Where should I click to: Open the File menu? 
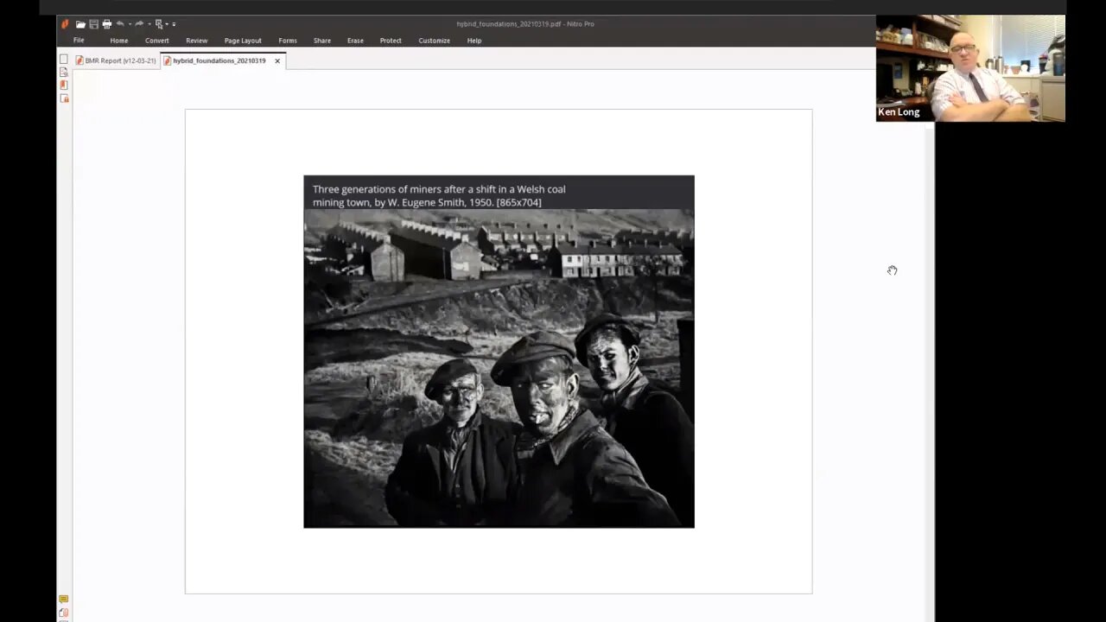click(79, 41)
